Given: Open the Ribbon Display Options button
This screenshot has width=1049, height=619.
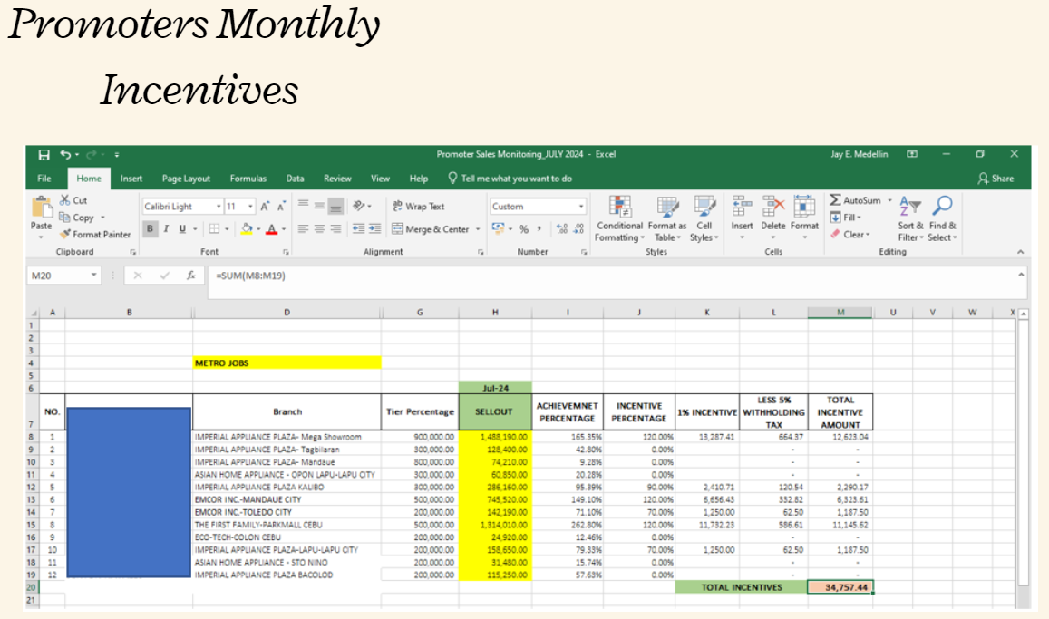Looking at the screenshot, I should tap(912, 154).
